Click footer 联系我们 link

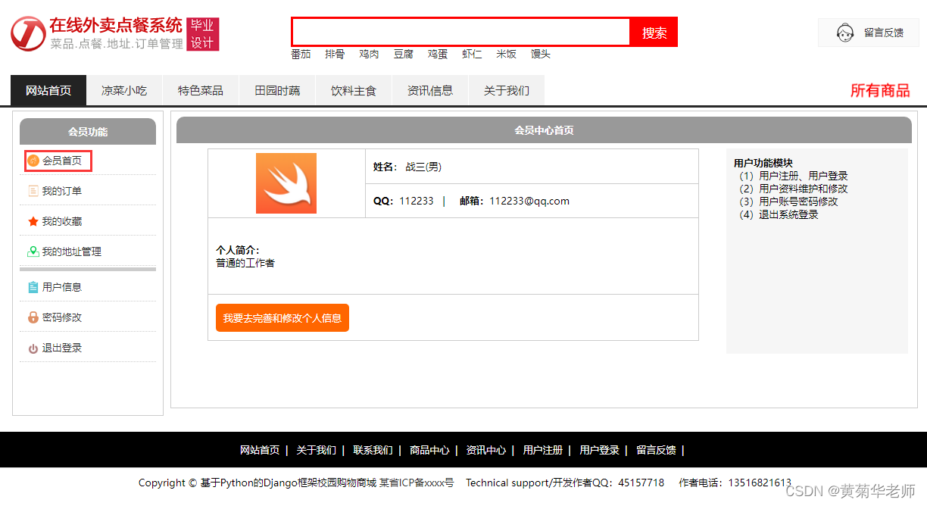[373, 450]
